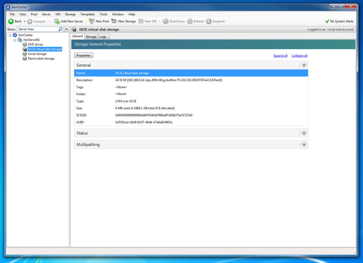Click the XenCenter root node icon

pyautogui.click(x=15, y=35)
